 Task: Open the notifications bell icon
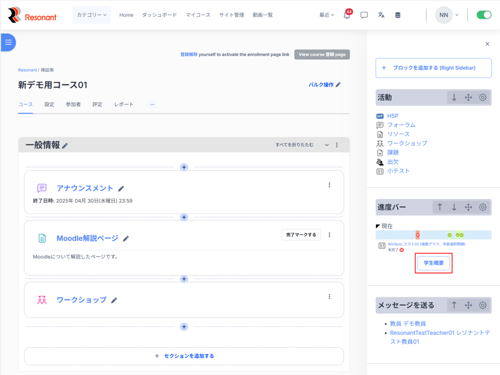click(347, 15)
